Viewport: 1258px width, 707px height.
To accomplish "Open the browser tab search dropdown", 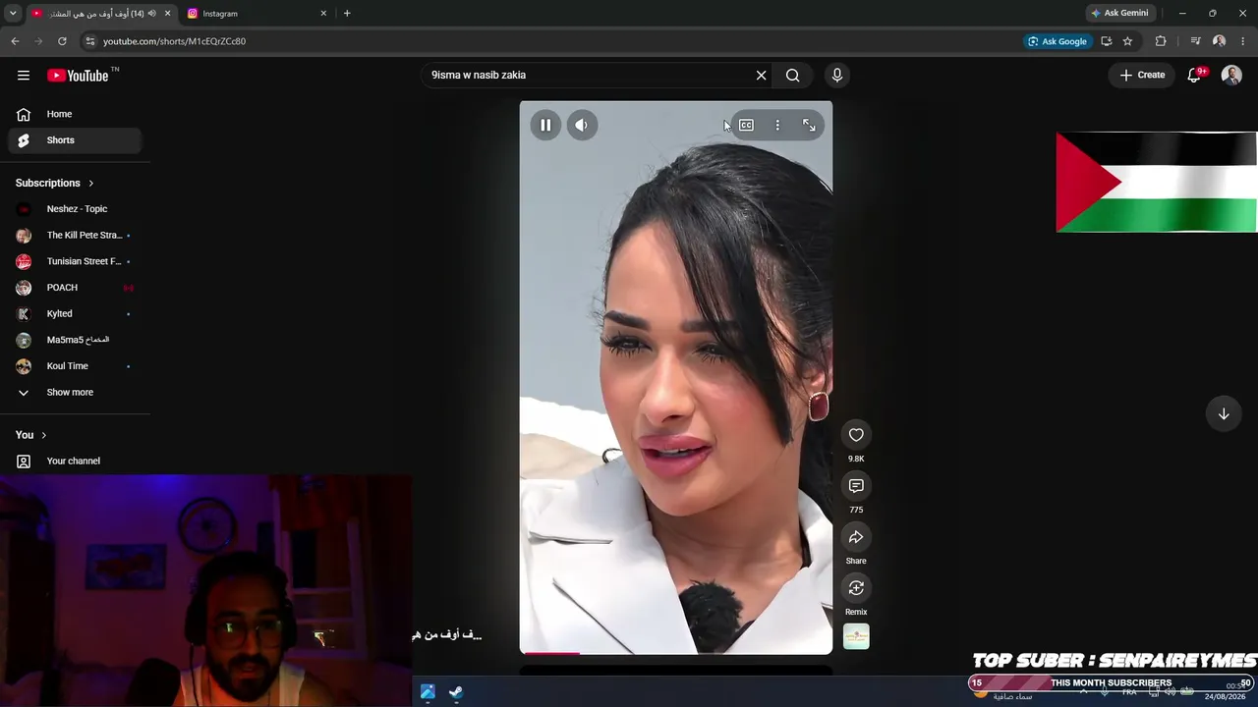I will click(13, 14).
